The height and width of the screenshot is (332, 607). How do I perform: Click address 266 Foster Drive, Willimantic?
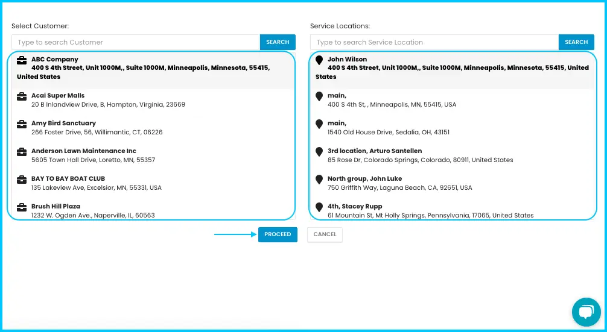pyautogui.click(x=97, y=133)
